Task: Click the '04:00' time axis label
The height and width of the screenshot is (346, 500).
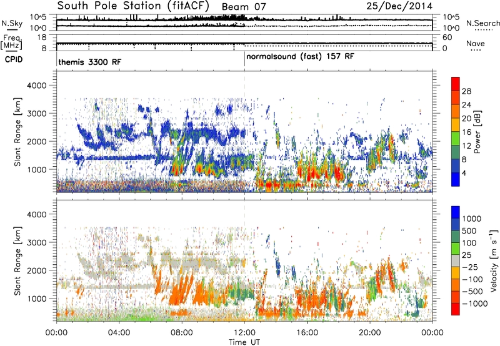Action: click(119, 333)
